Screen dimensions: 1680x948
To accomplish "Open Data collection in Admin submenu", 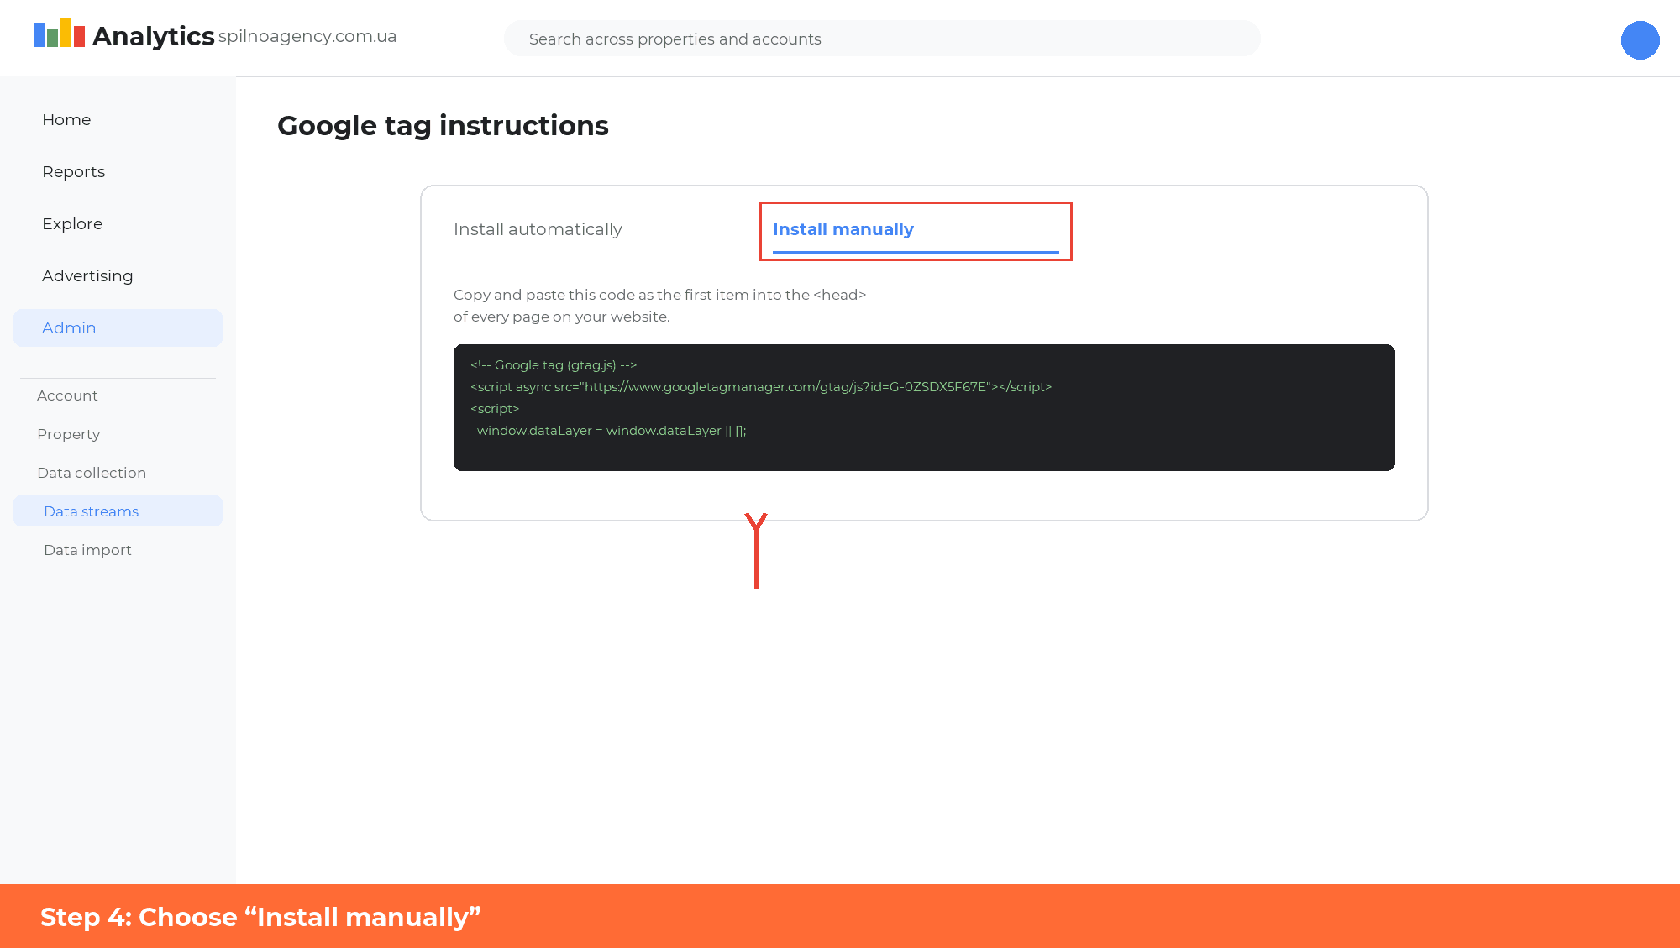I will tap(92, 473).
